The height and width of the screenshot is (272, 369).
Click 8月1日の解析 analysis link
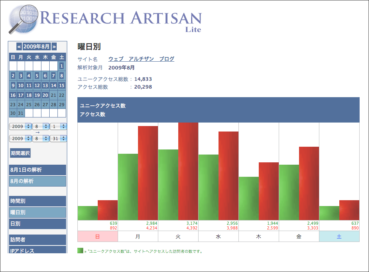tap(37, 170)
